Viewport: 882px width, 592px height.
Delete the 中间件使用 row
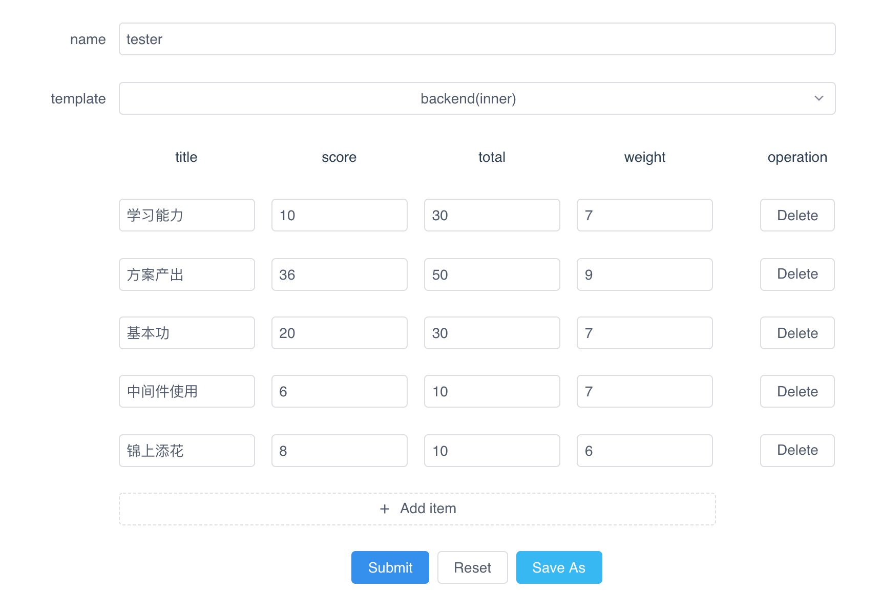coord(797,391)
